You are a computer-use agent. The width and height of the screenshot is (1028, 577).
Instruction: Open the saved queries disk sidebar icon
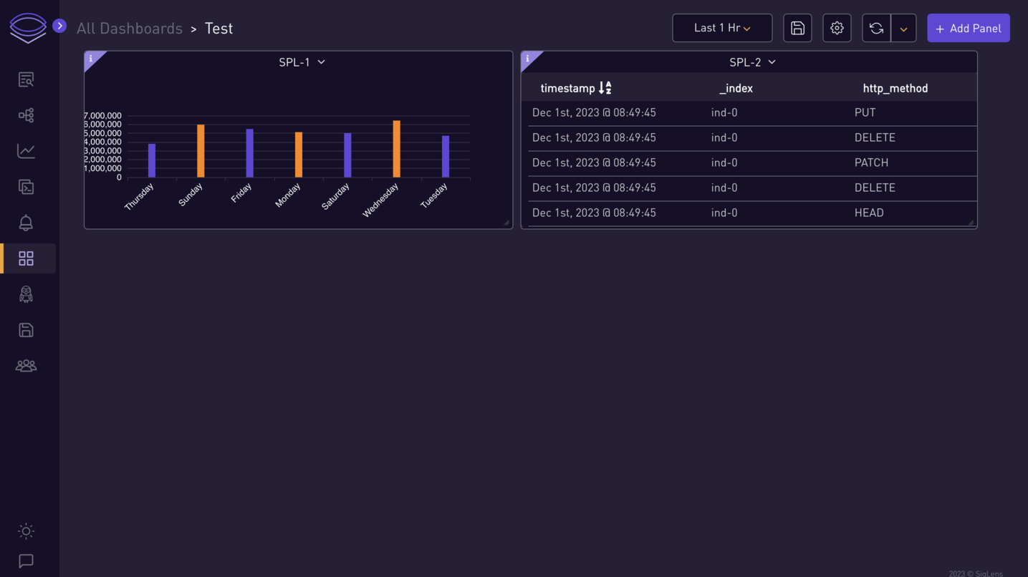click(26, 330)
